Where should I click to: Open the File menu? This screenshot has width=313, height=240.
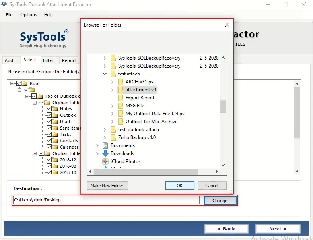coord(9,15)
